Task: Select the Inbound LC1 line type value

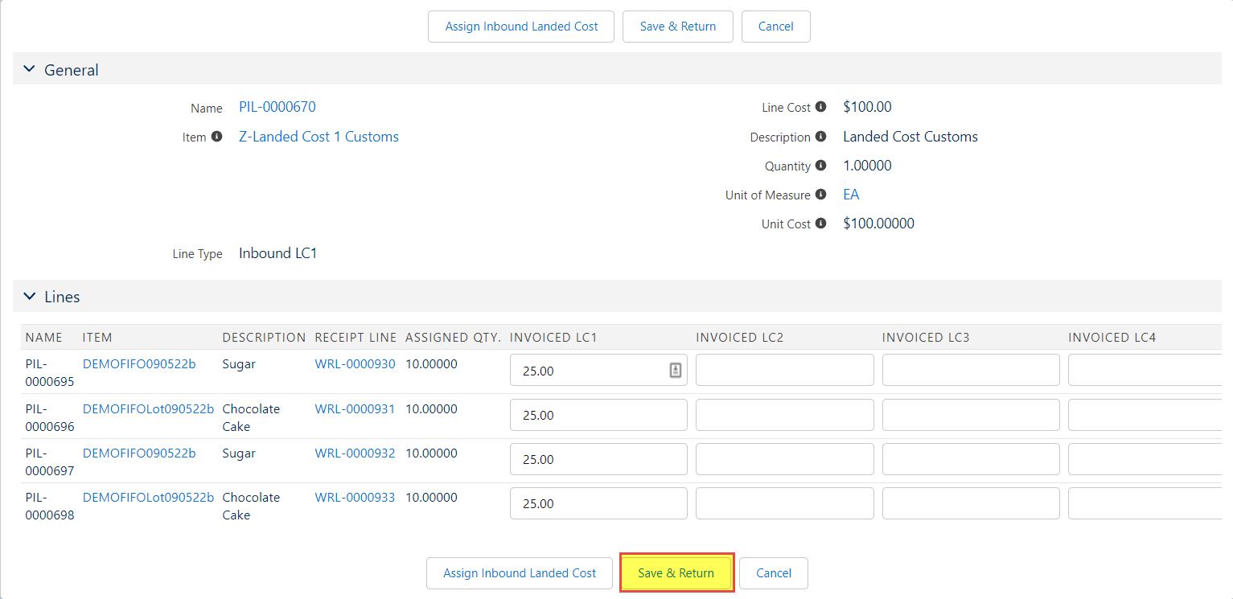Action: coord(278,253)
